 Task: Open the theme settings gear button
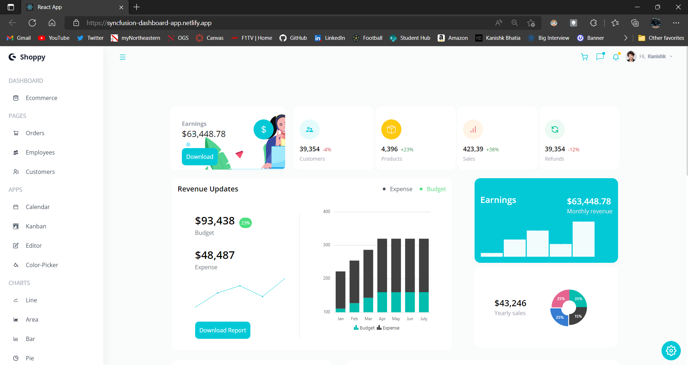[670, 351]
